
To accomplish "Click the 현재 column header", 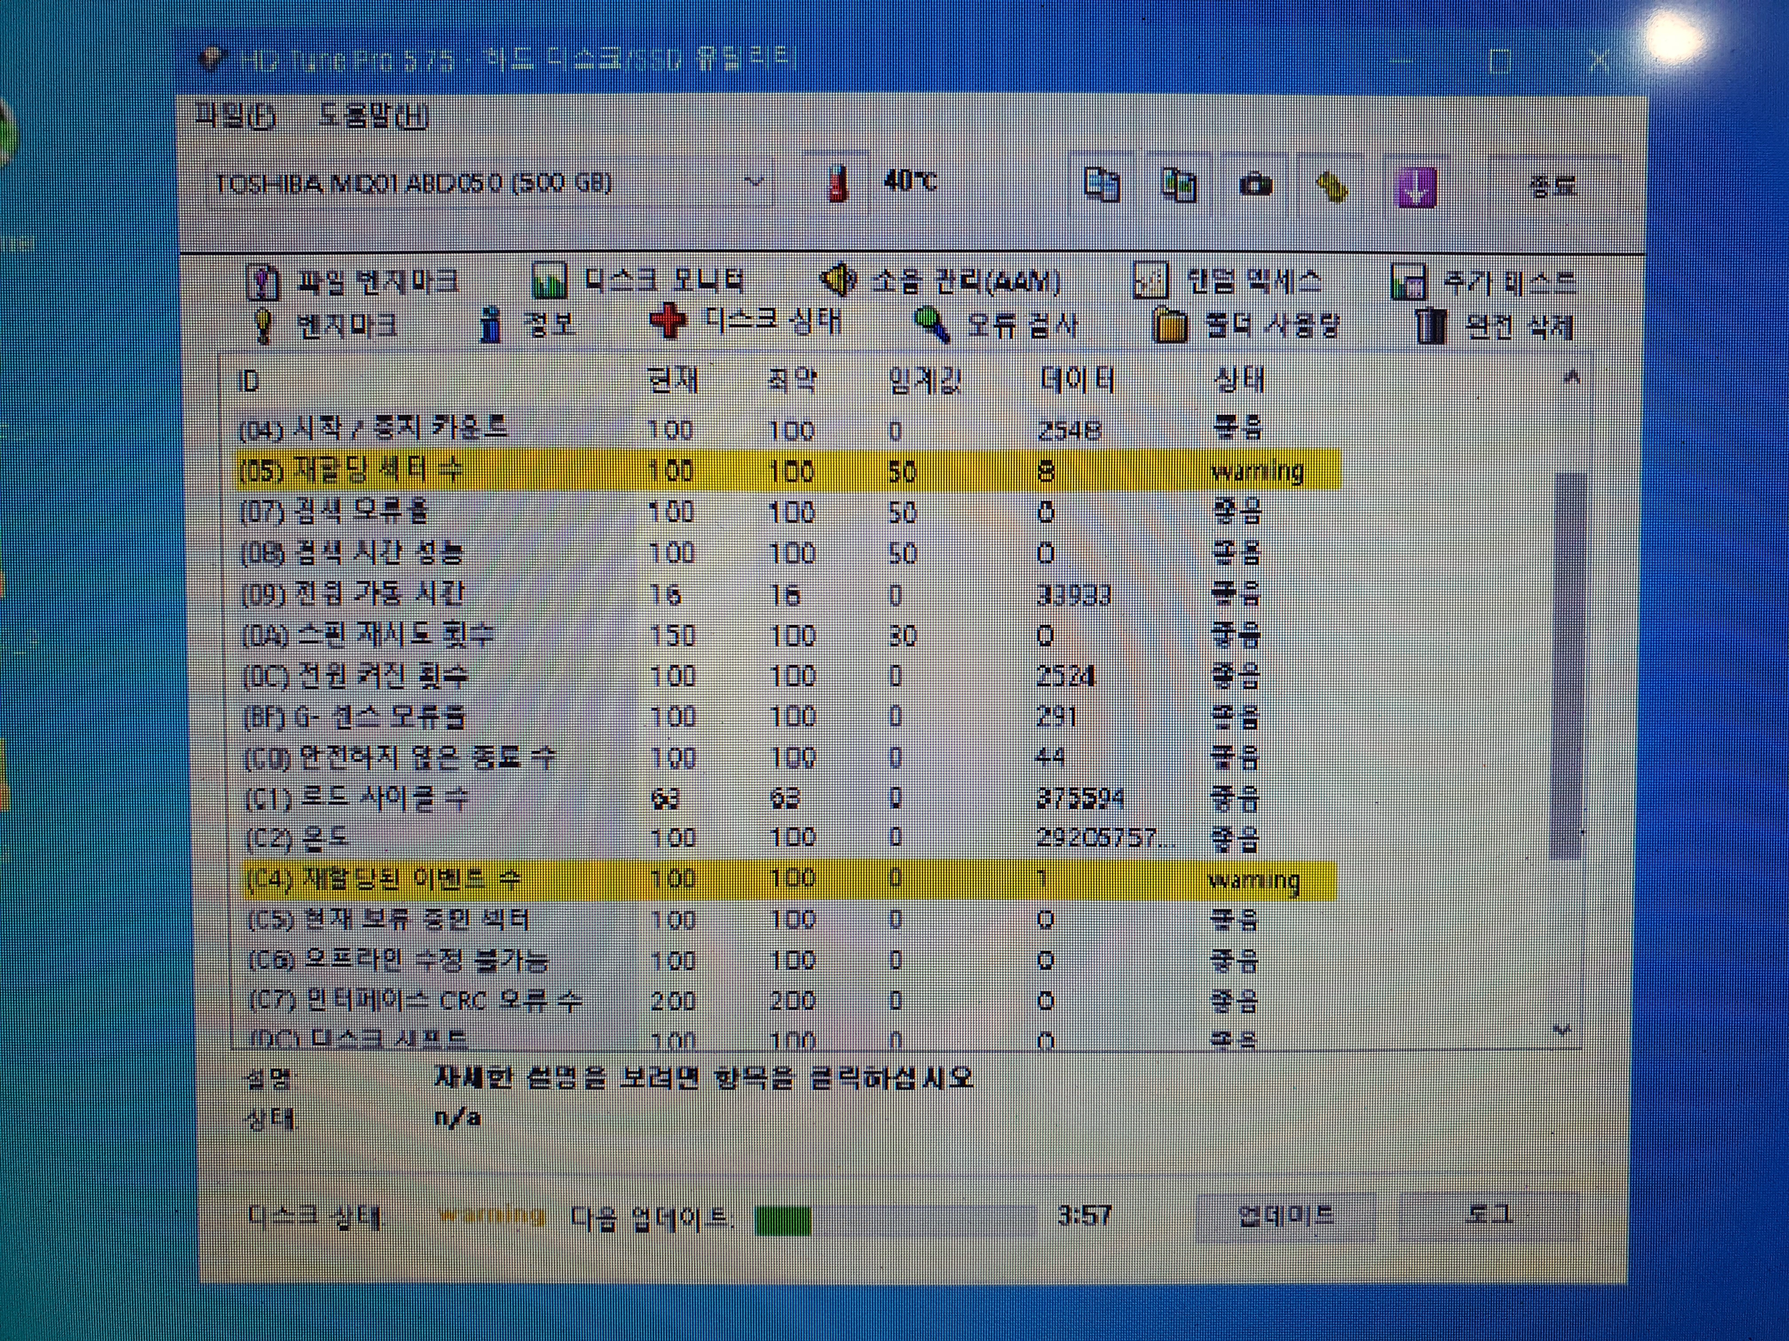I will (x=673, y=380).
